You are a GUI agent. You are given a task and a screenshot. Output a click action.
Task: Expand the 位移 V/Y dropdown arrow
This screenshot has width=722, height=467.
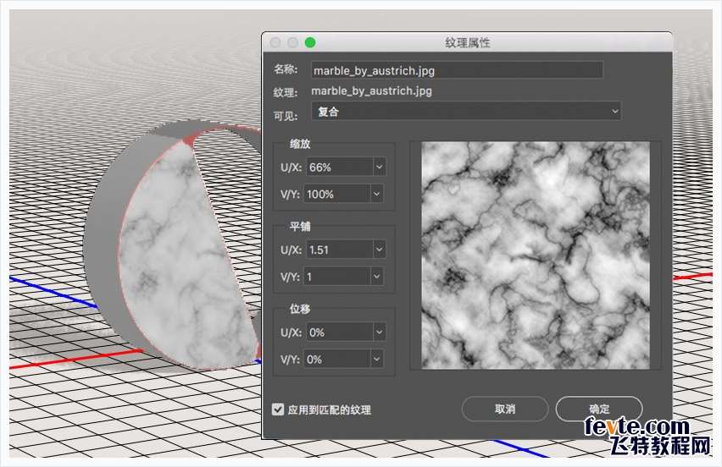click(x=376, y=359)
